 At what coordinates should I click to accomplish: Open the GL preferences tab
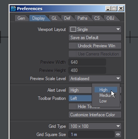tap(55, 18)
